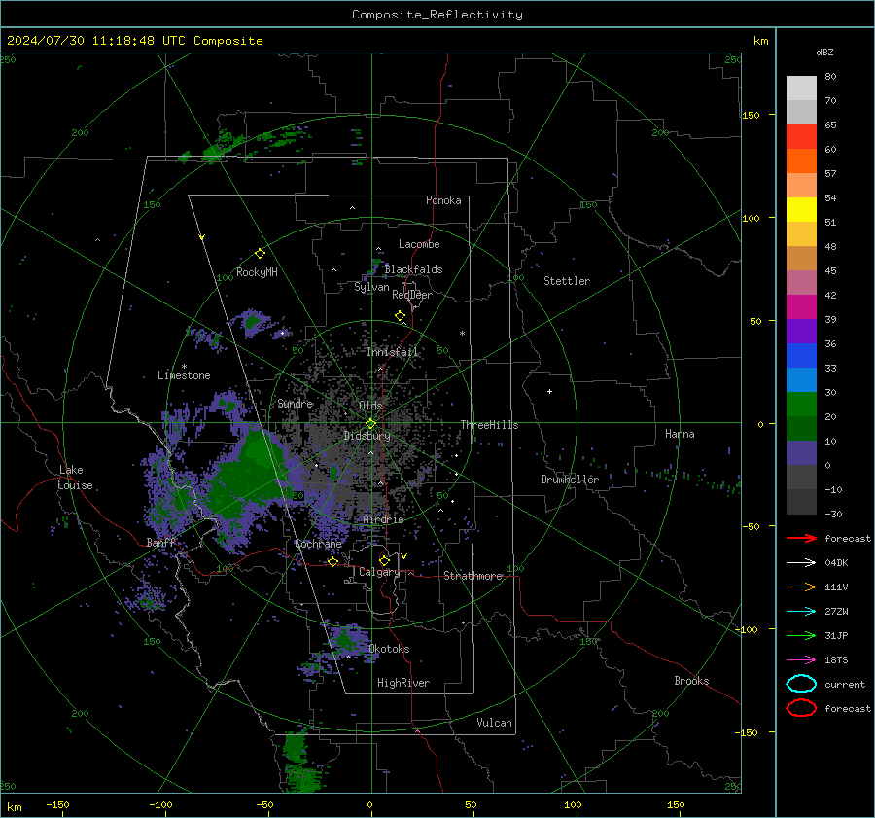Viewport: 875px width, 818px height.
Task: Click the yellow diamond marker near Cochrane
Action: pos(332,561)
